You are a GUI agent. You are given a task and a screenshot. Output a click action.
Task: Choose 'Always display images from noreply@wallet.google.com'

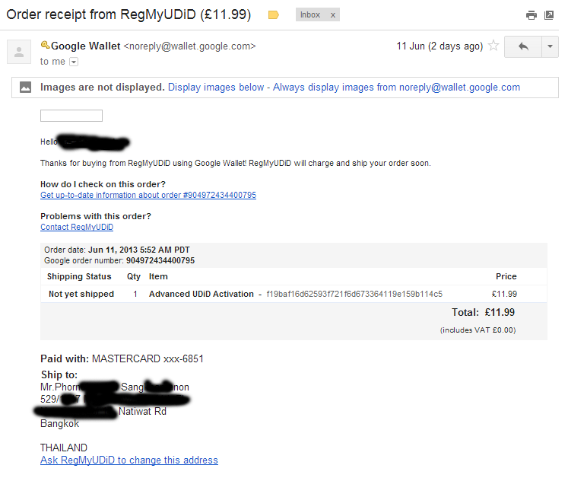(x=396, y=88)
